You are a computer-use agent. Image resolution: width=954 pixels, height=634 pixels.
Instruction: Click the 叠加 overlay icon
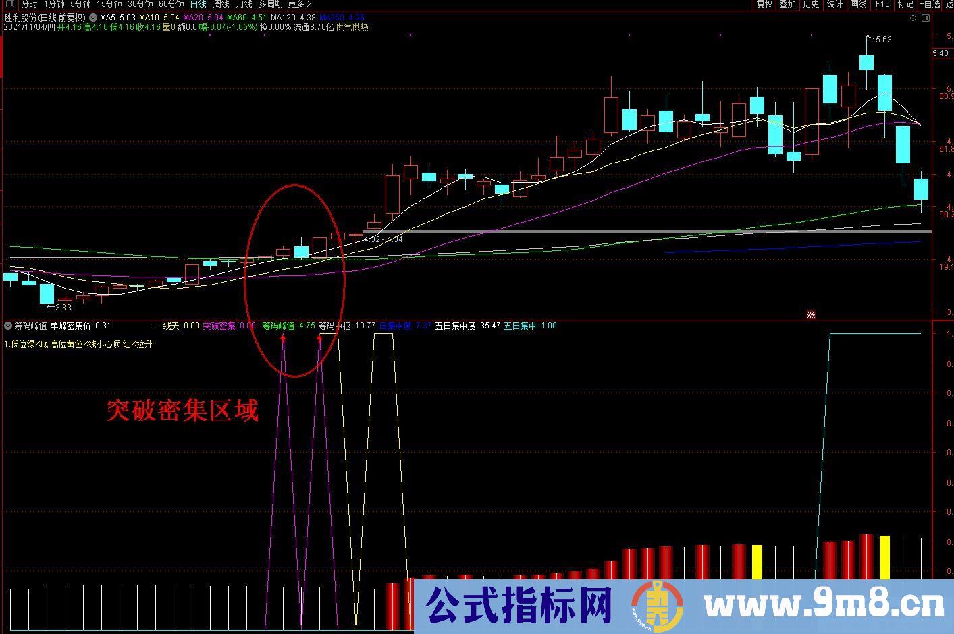coord(787,5)
